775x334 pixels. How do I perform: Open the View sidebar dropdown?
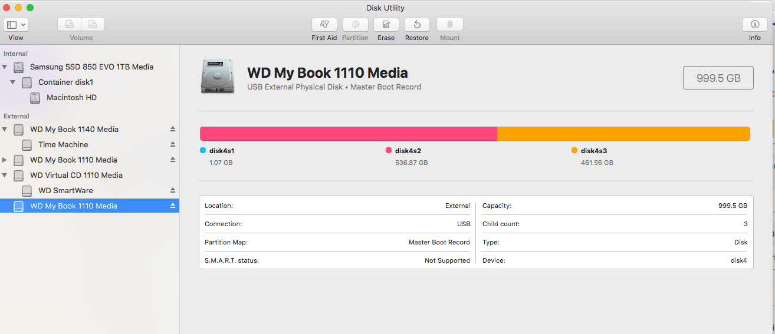click(16, 25)
